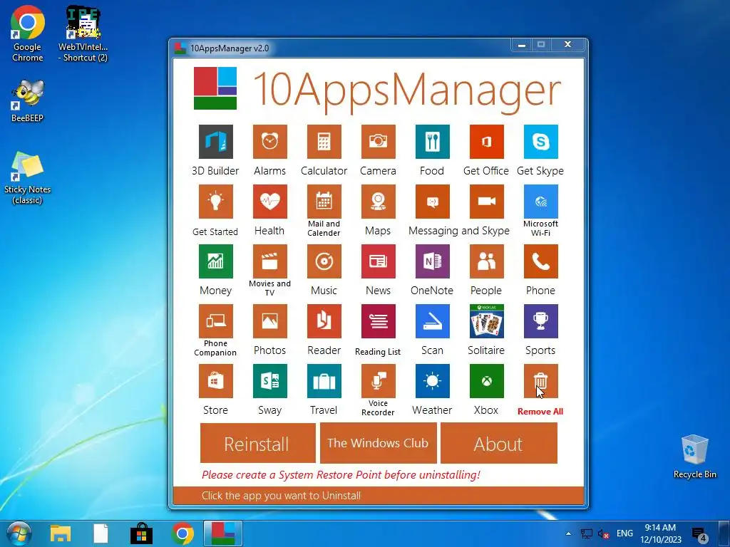Click the network tray icon
Image resolution: width=730 pixels, height=547 pixels.
(x=587, y=533)
